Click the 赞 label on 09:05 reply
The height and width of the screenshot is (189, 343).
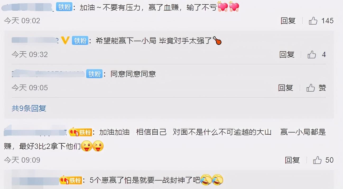pyautogui.click(x=322, y=88)
